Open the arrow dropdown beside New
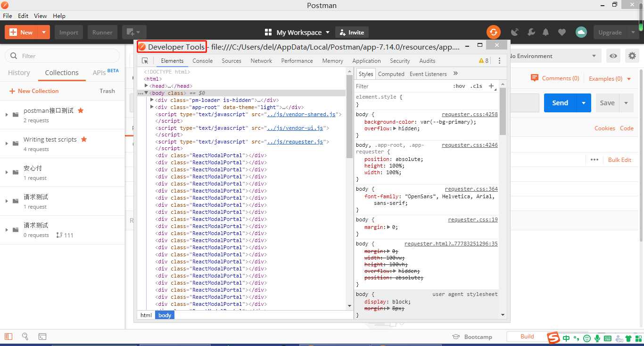Viewport: 644px width, 346px height. (43, 32)
